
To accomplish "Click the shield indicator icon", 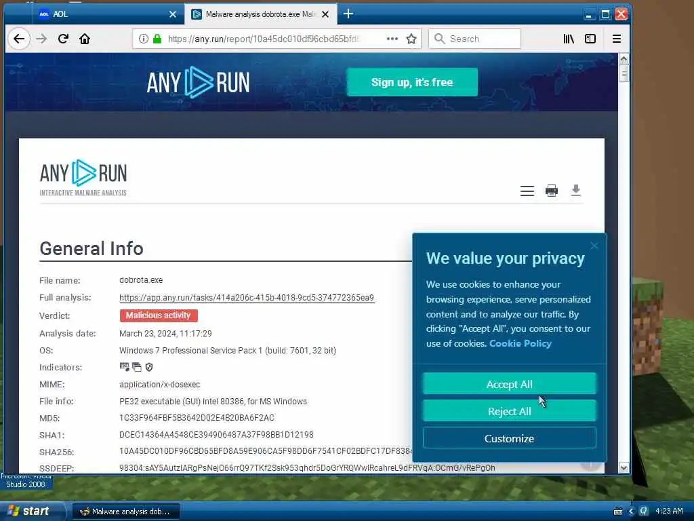I will point(149,367).
